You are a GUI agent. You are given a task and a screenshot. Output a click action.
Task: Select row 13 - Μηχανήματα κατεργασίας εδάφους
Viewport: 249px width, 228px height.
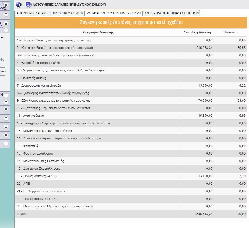pyautogui.click(x=131, y=131)
